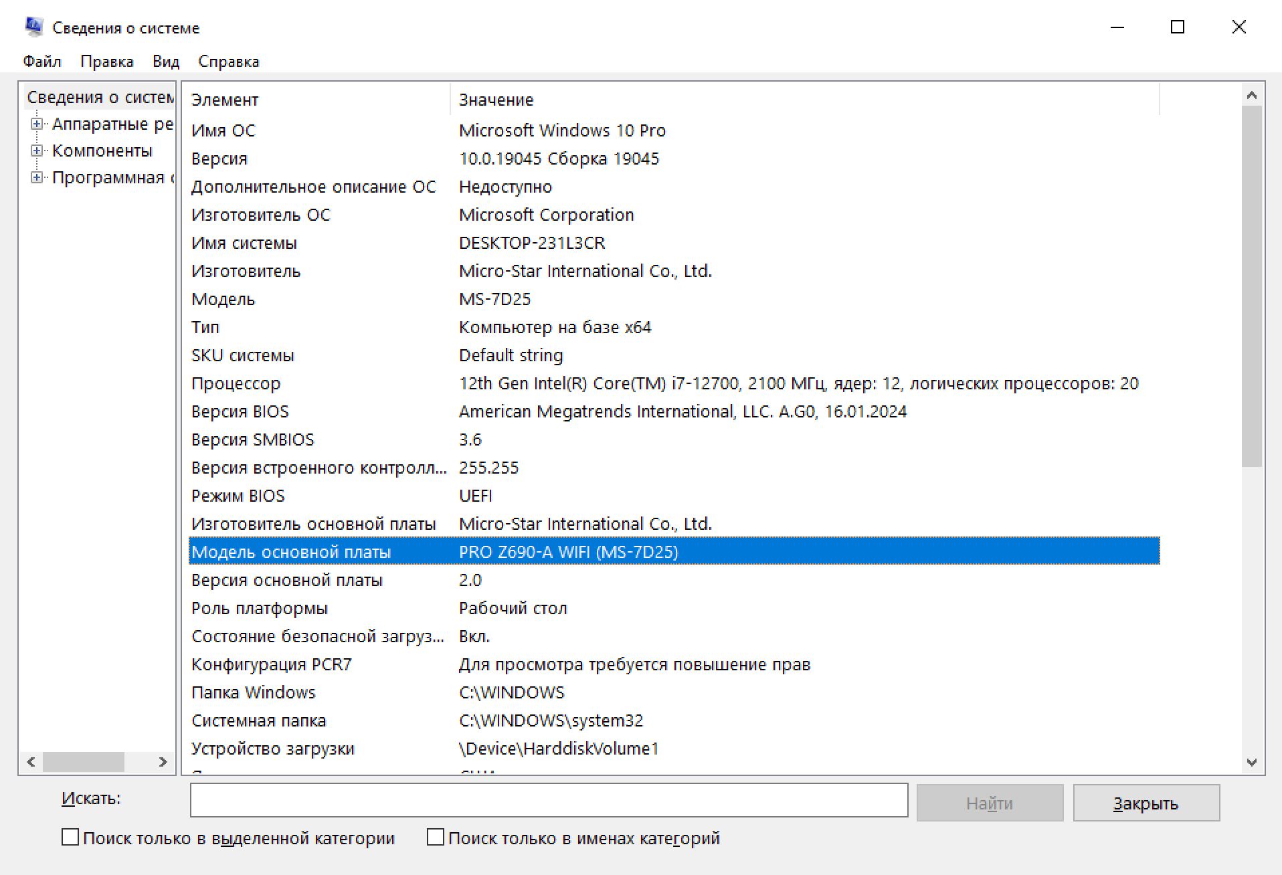
Task: Select the Имя ОС row
Action: [x=674, y=130]
